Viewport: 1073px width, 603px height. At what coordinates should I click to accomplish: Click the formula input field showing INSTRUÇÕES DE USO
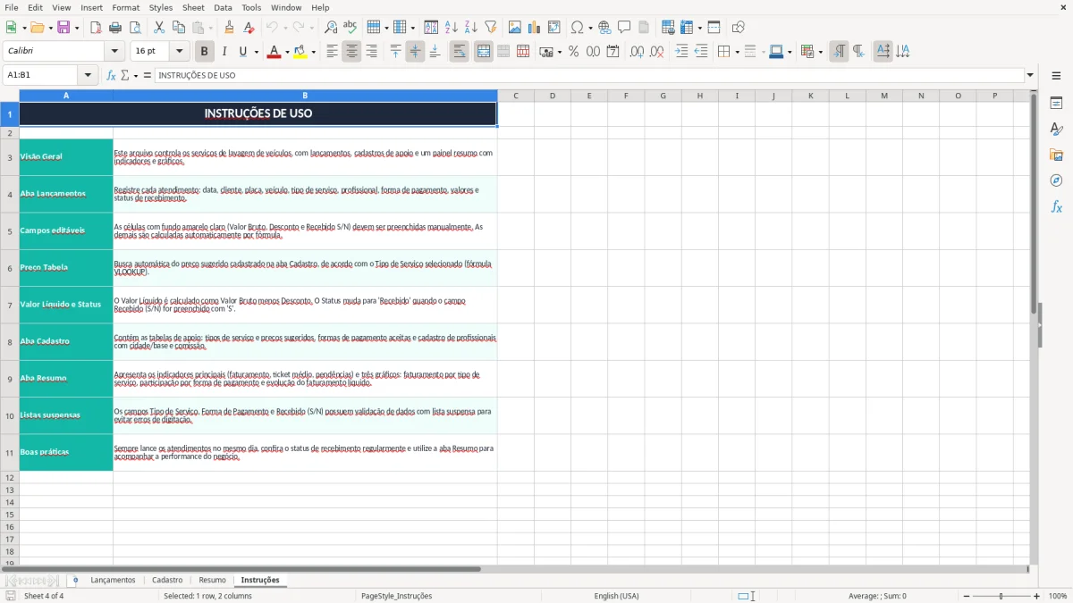tap(589, 75)
